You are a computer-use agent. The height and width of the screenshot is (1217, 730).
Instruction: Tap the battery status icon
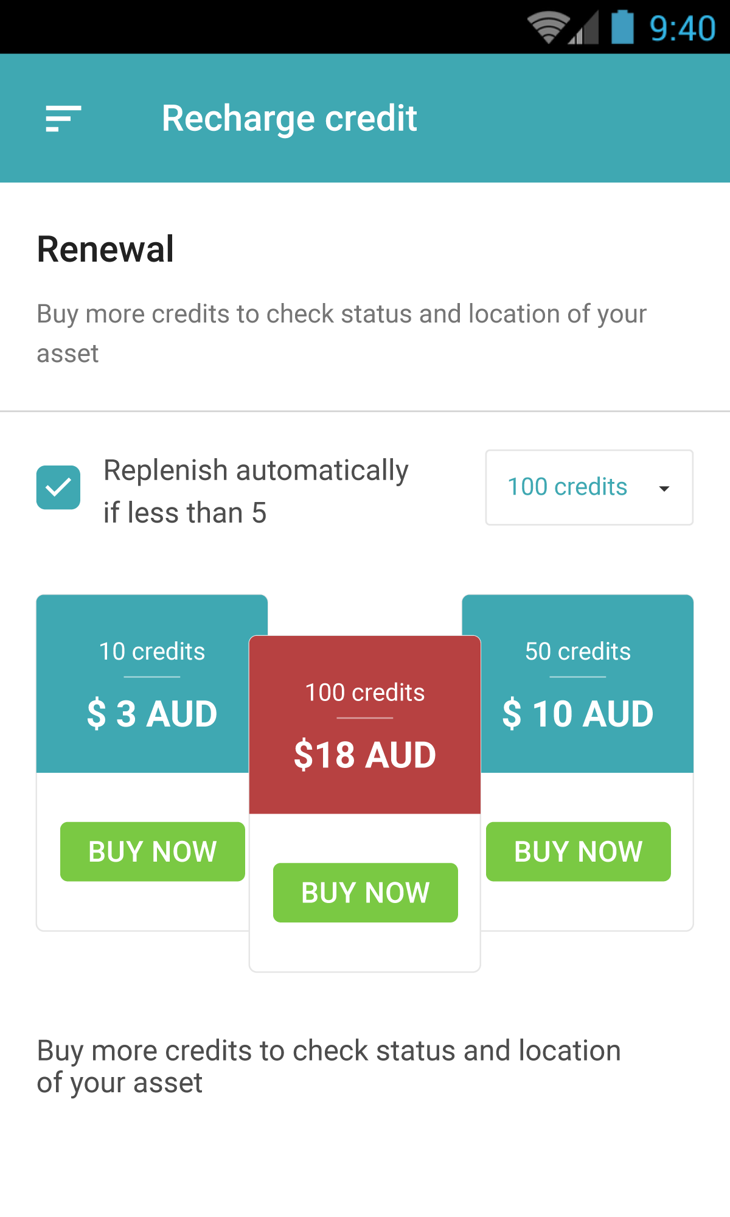point(622,27)
